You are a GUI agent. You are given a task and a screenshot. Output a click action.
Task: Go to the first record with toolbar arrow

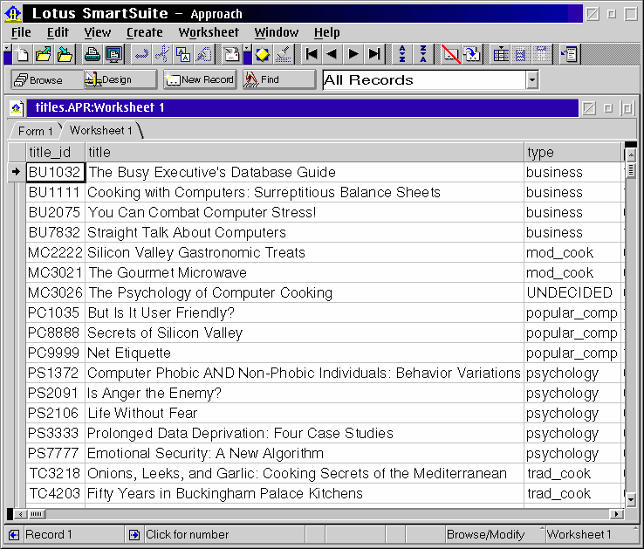(x=312, y=54)
